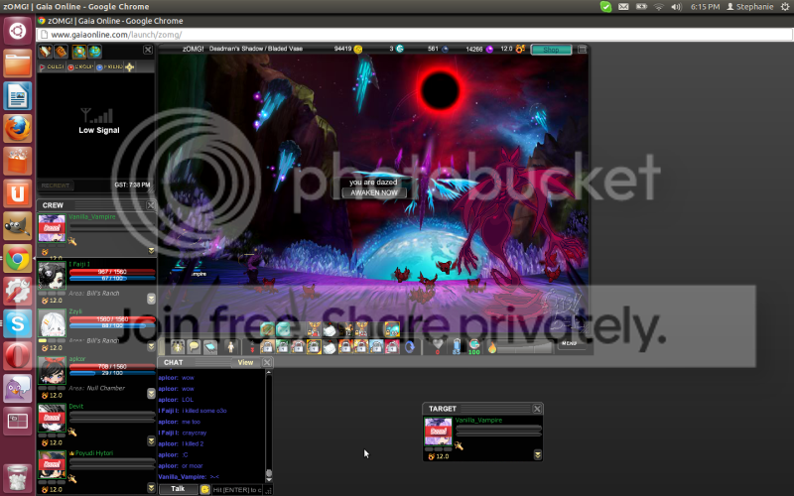
Task: Expand Vanilla_Vampire crew member options
Action: coord(151,251)
